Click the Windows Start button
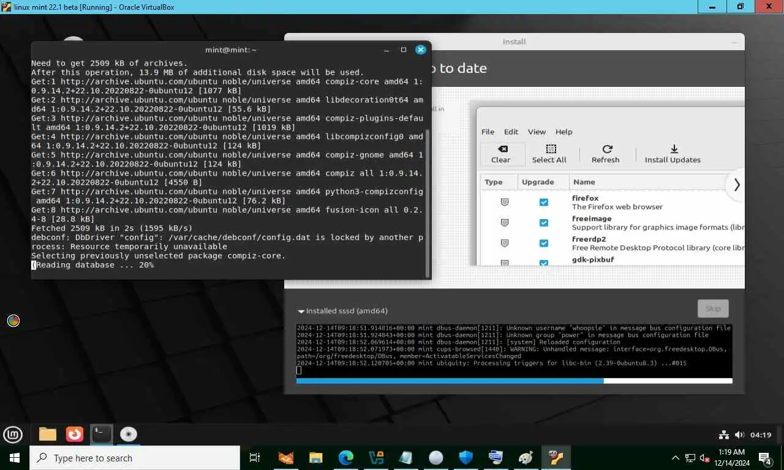The width and height of the screenshot is (784, 470). [14, 458]
